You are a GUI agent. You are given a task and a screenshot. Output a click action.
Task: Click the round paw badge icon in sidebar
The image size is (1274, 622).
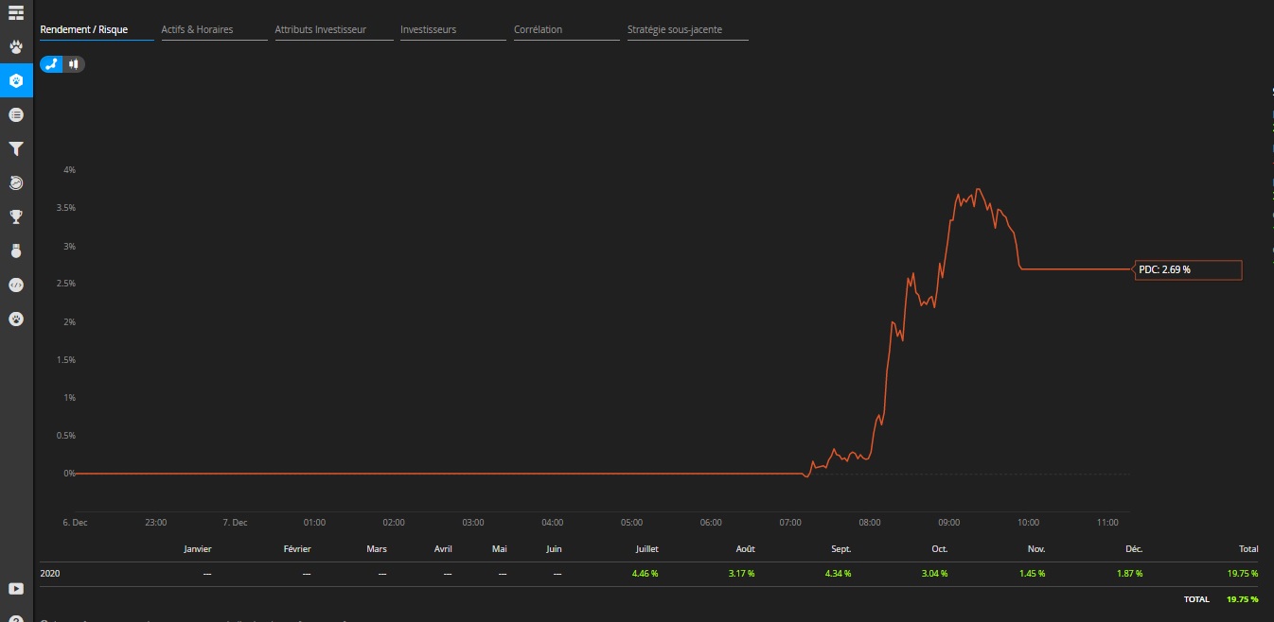(x=16, y=319)
